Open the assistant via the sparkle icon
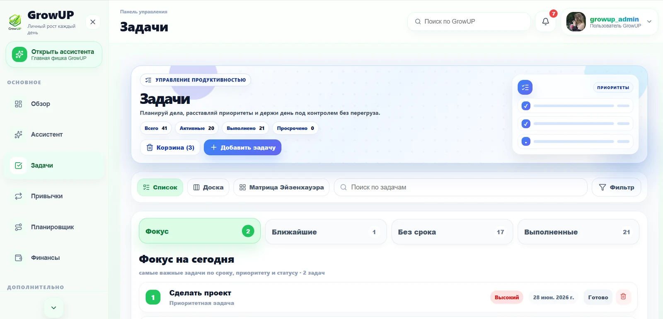 point(19,54)
